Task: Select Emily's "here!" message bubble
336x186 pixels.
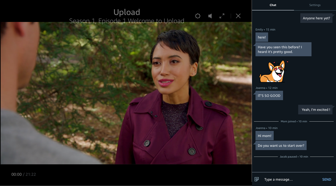Action: pyautogui.click(x=262, y=37)
